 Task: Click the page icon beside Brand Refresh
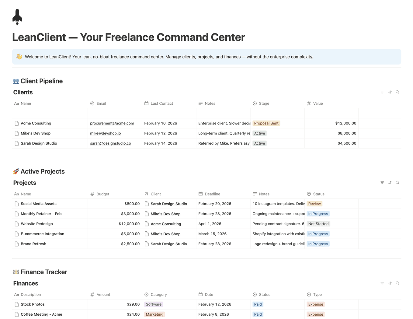(16, 244)
